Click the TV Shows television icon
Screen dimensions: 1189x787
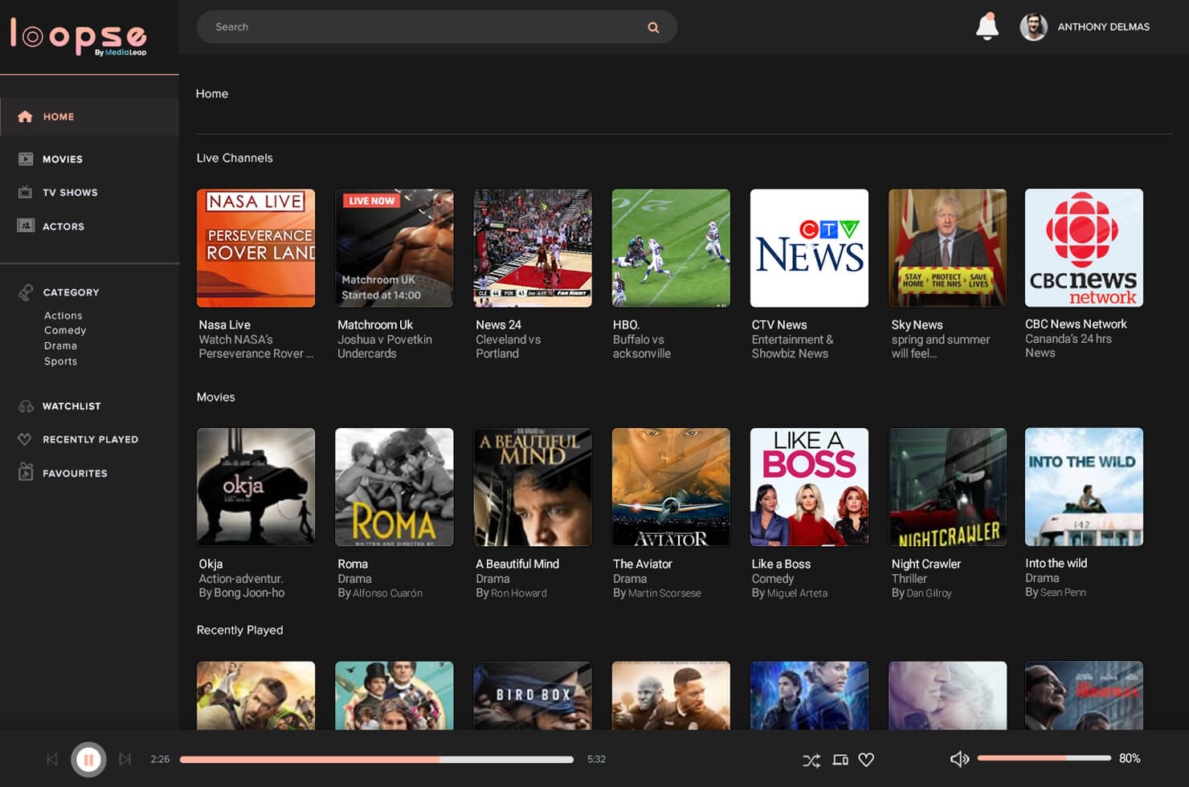[26, 192]
